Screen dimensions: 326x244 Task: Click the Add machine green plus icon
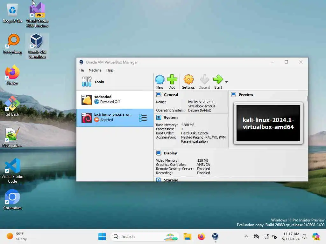pos(172,82)
